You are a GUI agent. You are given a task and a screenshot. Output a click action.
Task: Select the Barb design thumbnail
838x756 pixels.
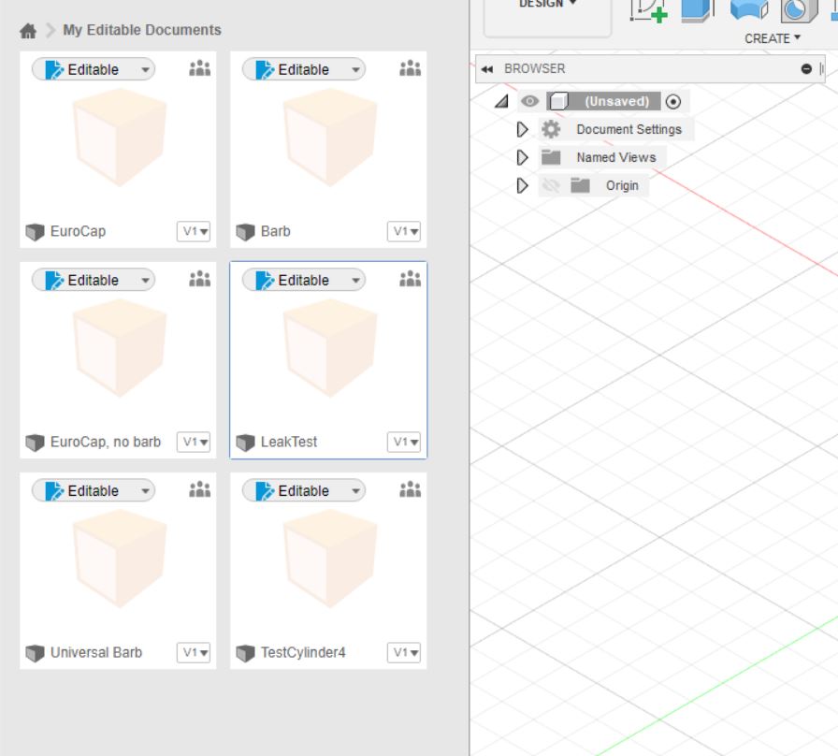click(x=330, y=138)
